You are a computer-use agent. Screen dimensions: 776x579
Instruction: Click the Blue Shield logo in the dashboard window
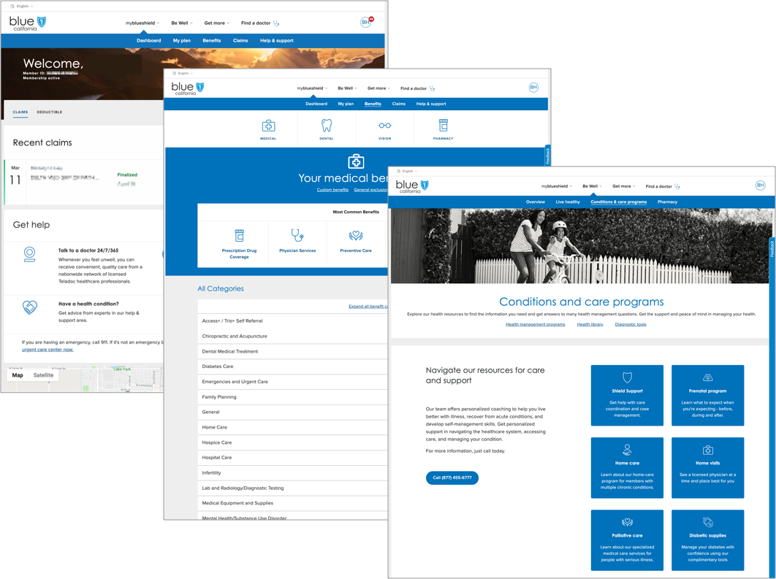[x=27, y=23]
